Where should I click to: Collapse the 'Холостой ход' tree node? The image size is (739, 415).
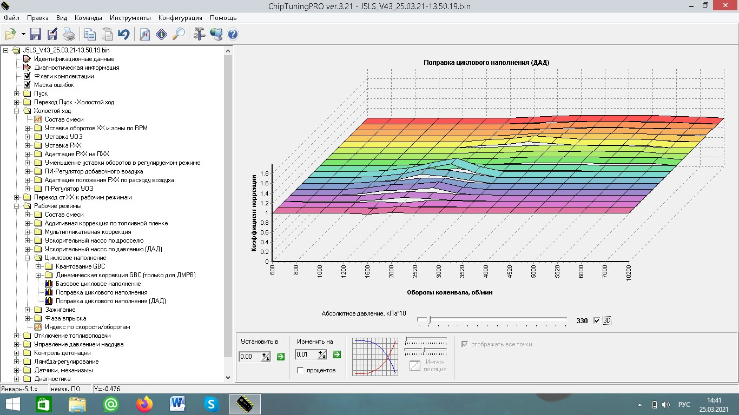[x=17, y=111]
